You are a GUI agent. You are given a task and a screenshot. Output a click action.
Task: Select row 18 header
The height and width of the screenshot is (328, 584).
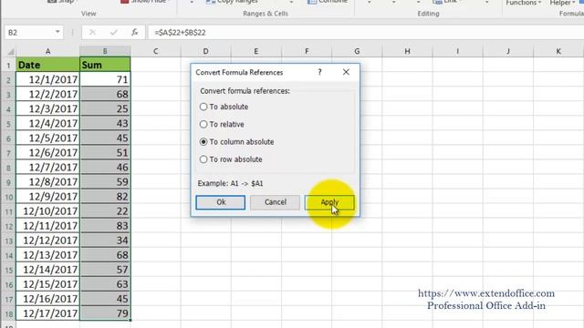pos(8,313)
